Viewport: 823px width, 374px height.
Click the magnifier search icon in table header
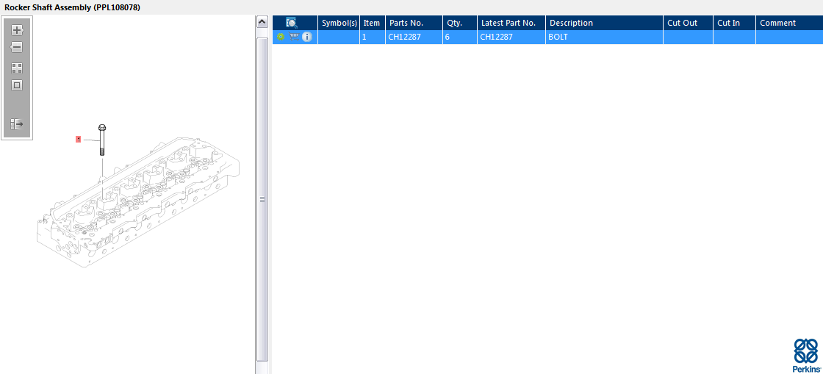291,23
